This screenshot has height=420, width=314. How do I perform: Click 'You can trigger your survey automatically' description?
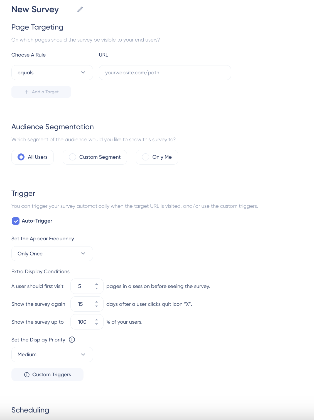tap(135, 206)
